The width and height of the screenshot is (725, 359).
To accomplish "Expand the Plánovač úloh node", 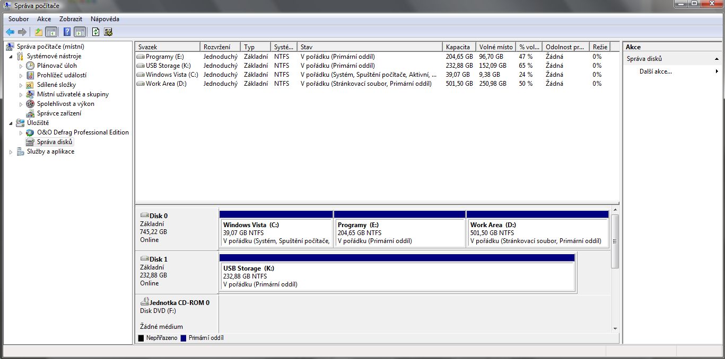I will [21, 66].
